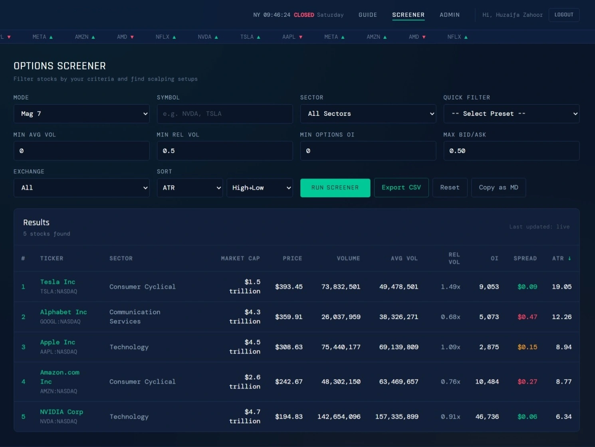Viewport: 595px width, 447px height.
Task: Open the ADMIN nav tab
Action: (x=449, y=15)
